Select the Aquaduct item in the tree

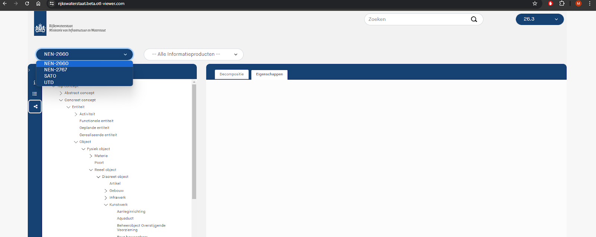coord(125,218)
